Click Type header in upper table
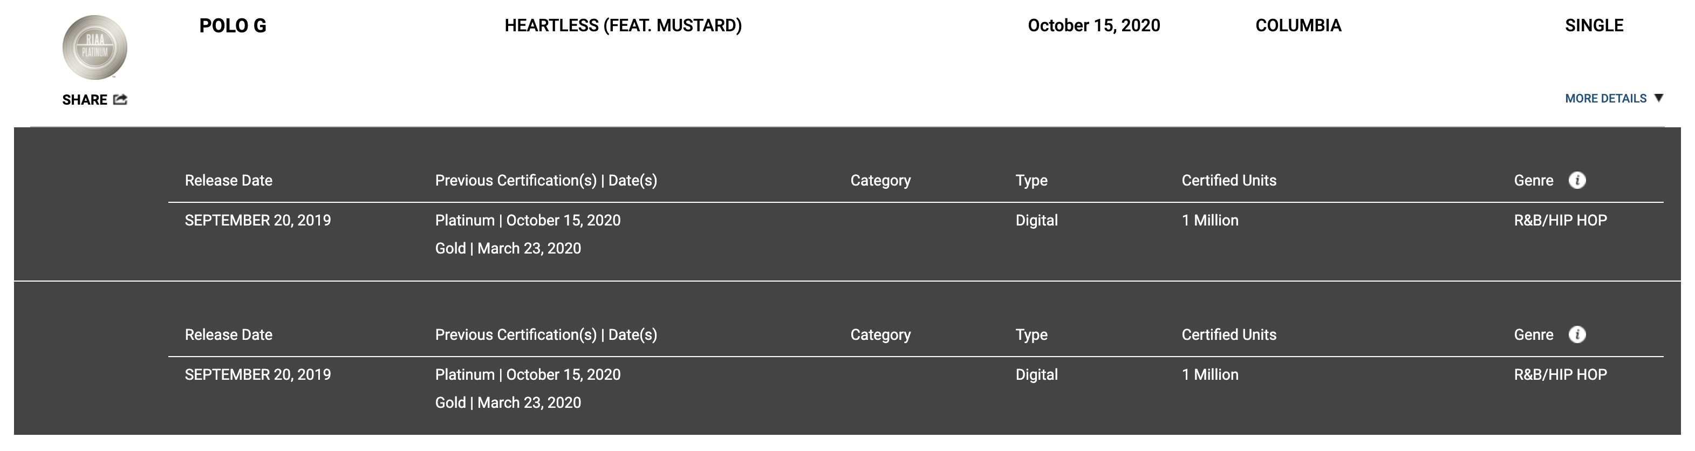Image resolution: width=1695 pixels, height=451 pixels. pyautogui.click(x=1031, y=180)
